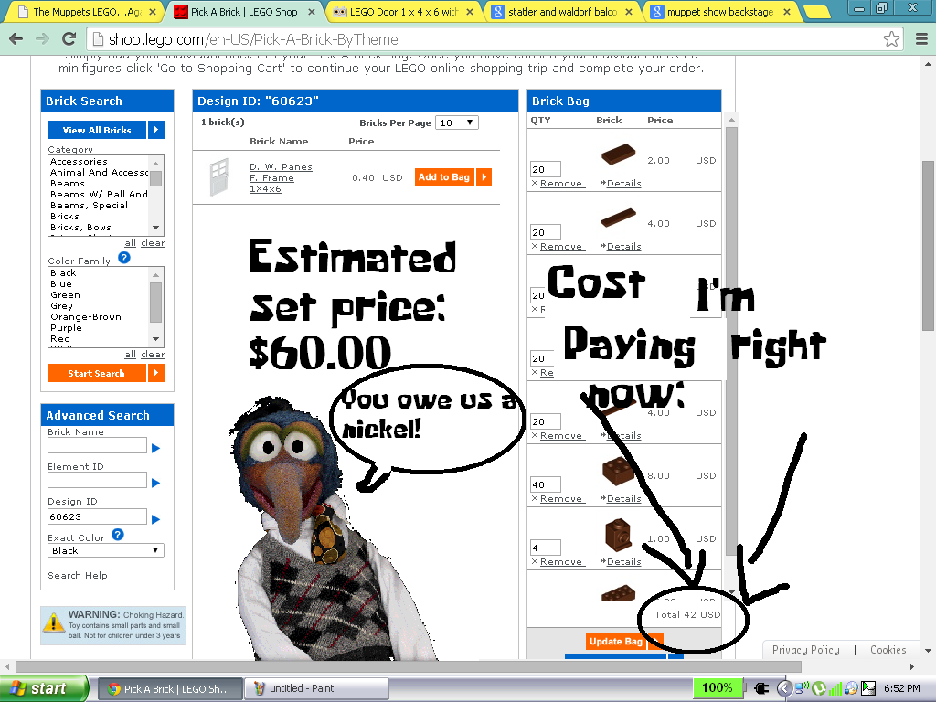
Task: Open a new browser tab
Action: point(816,12)
